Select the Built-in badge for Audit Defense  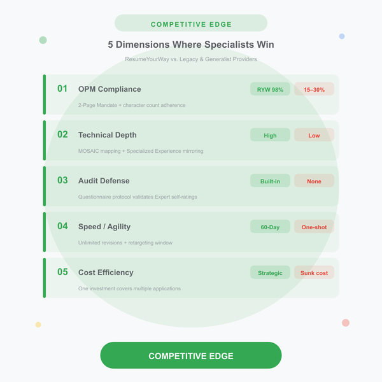270,181
